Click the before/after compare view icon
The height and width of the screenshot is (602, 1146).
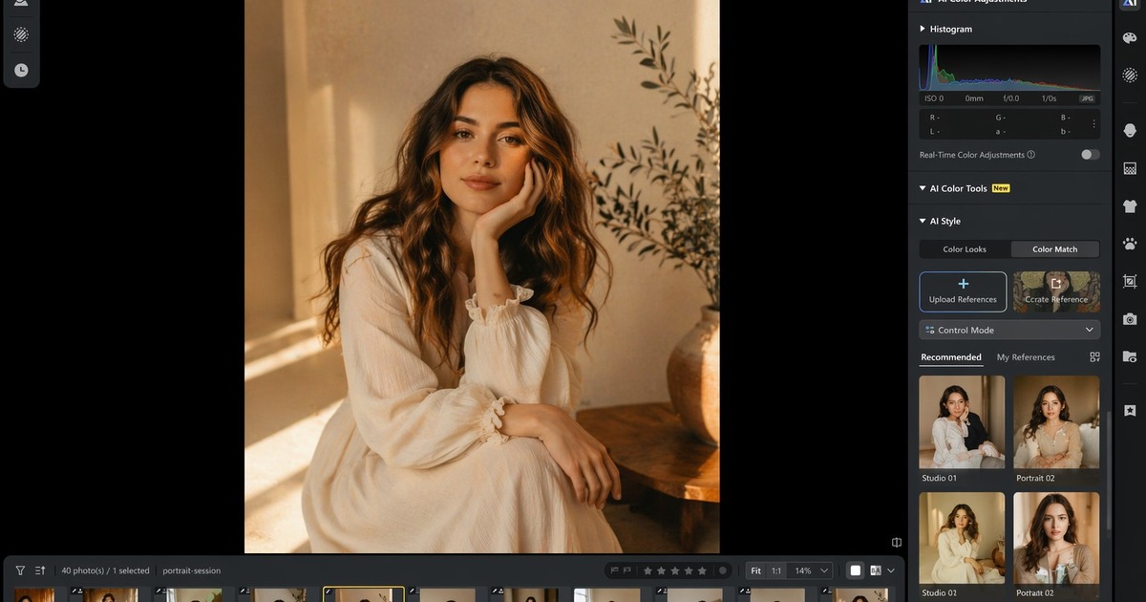[875, 570]
